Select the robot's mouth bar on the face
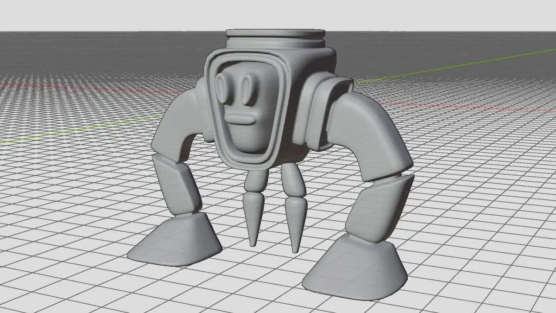Screen dimensions: 556x313 240,119
